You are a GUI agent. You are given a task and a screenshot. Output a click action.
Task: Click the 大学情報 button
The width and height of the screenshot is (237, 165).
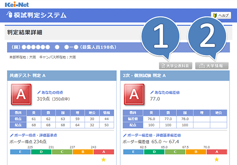pyautogui.click(x=212, y=66)
